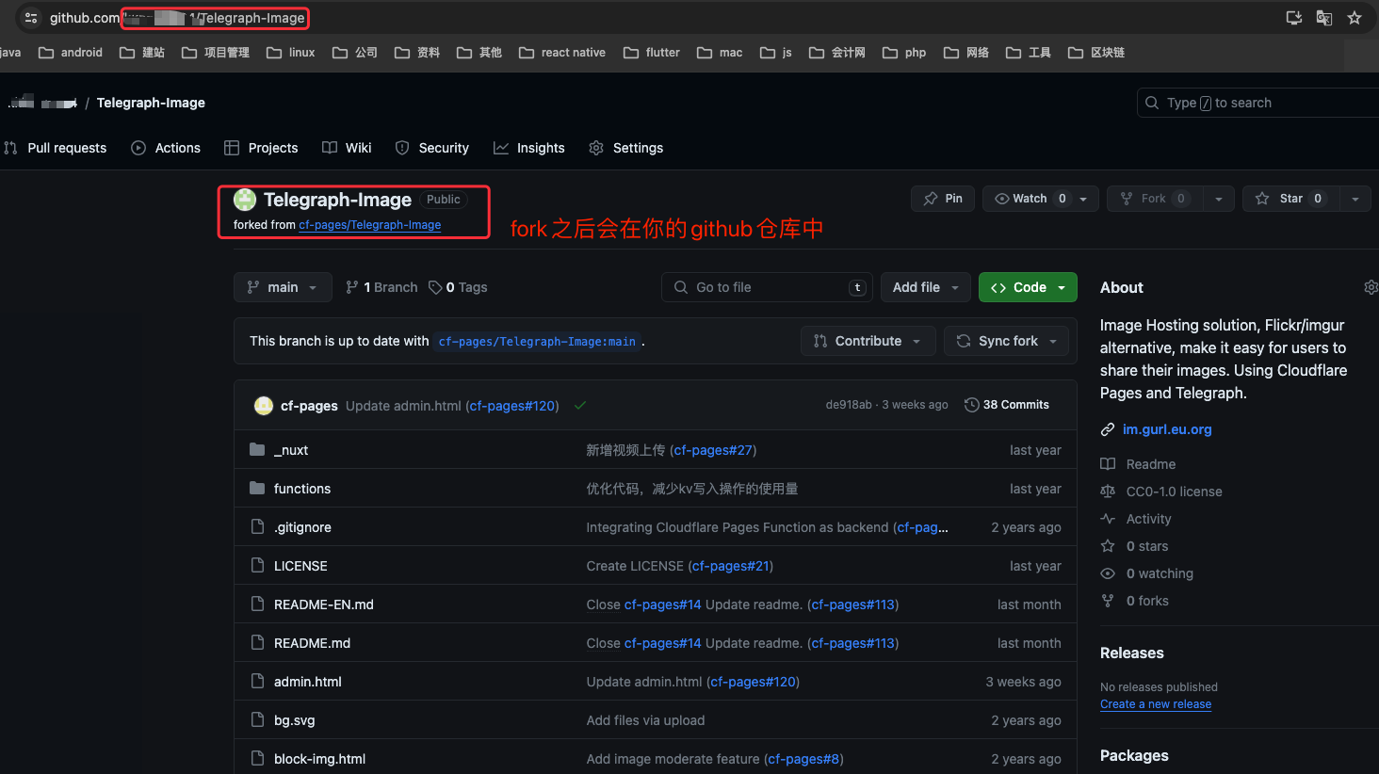This screenshot has height=774, width=1379.
Task: Open the repository About settings gear
Action: point(1371,287)
